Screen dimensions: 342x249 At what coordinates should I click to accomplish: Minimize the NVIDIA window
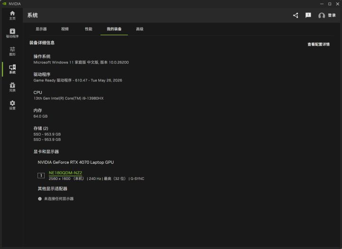coord(322,4)
